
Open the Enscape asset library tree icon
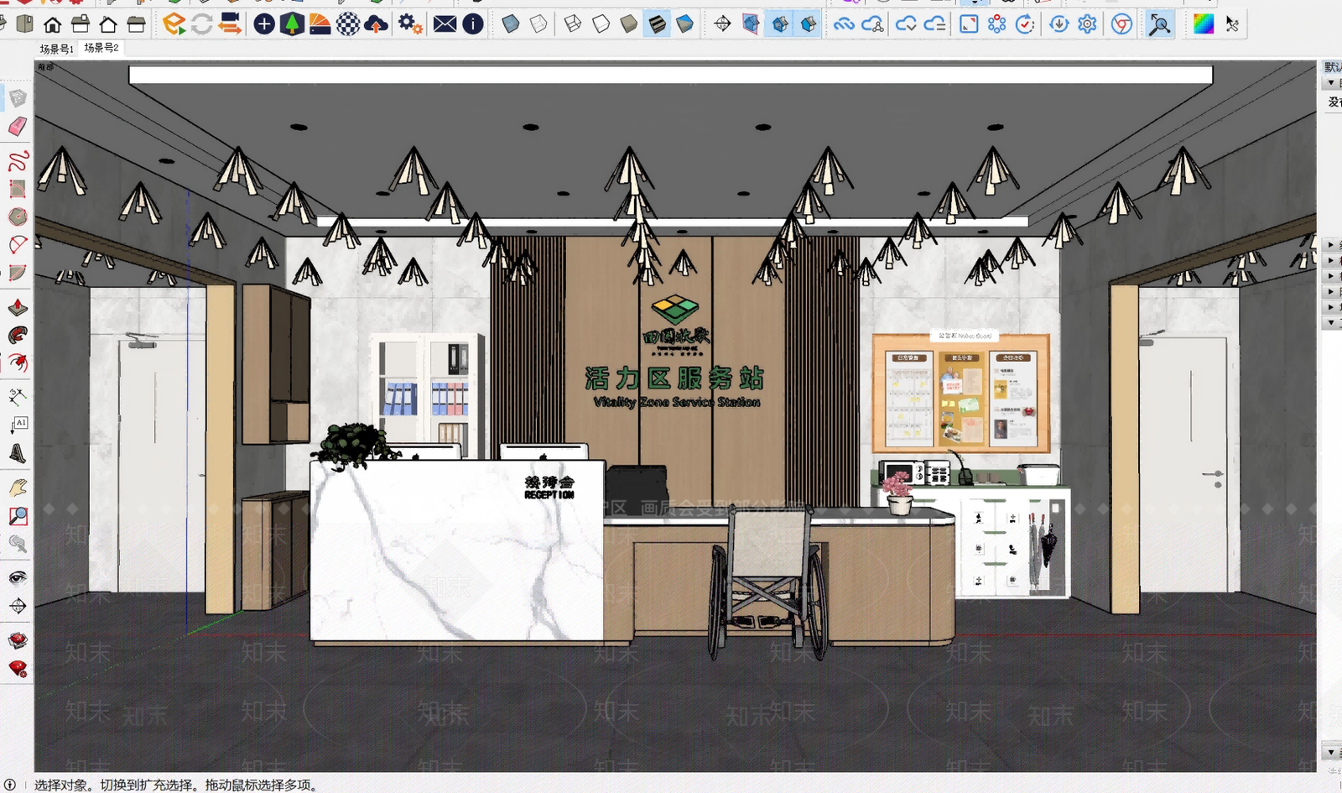292,24
